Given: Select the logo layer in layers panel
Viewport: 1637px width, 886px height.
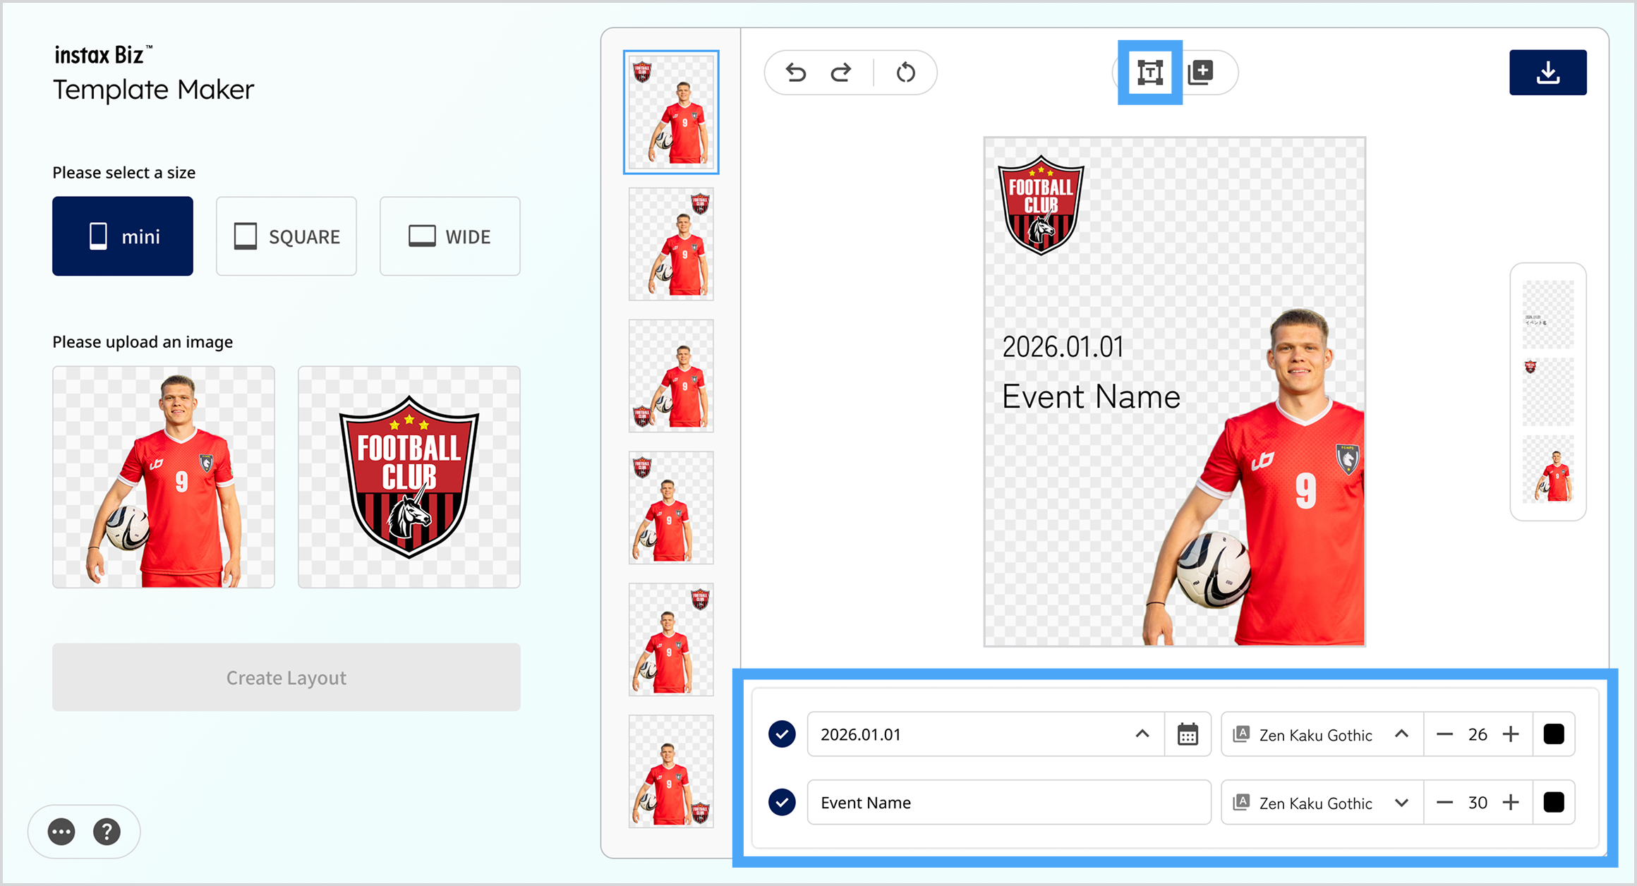Looking at the screenshot, I should click(1548, 392).
